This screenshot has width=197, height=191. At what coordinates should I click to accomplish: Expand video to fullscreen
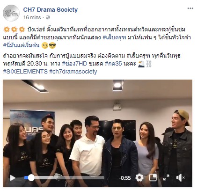(x=166, y=178)
